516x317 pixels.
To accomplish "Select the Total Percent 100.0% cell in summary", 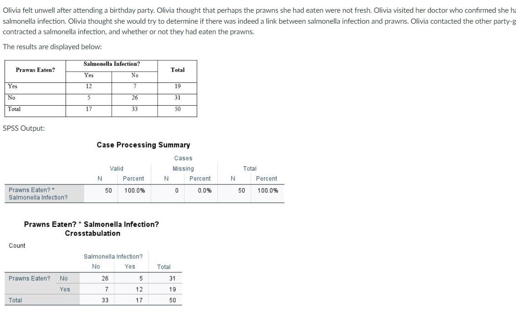I will 267,190.
